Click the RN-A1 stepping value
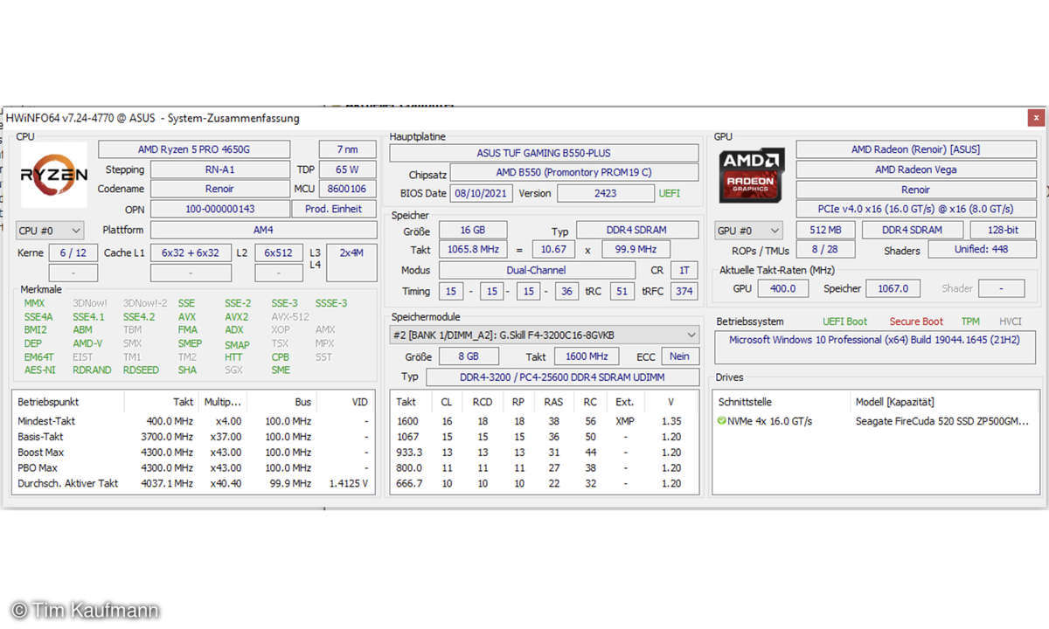The height and width of the screenshot is (629, 1049). tap(219, 169)
